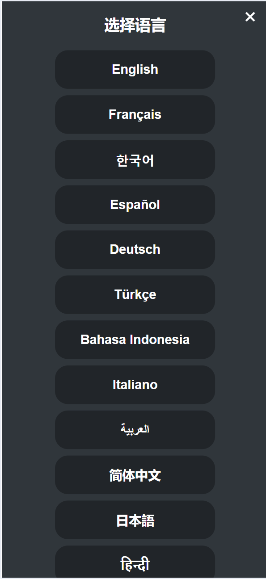Set the interface language to Korean
The image size is (266, 579).
pos(135,159)
